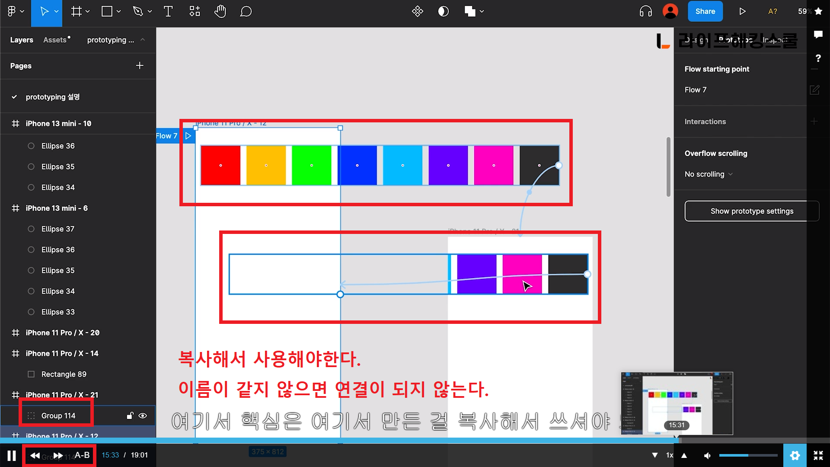Click the Present play icon
Screen dimensions: 830x467
coord(742,12)
